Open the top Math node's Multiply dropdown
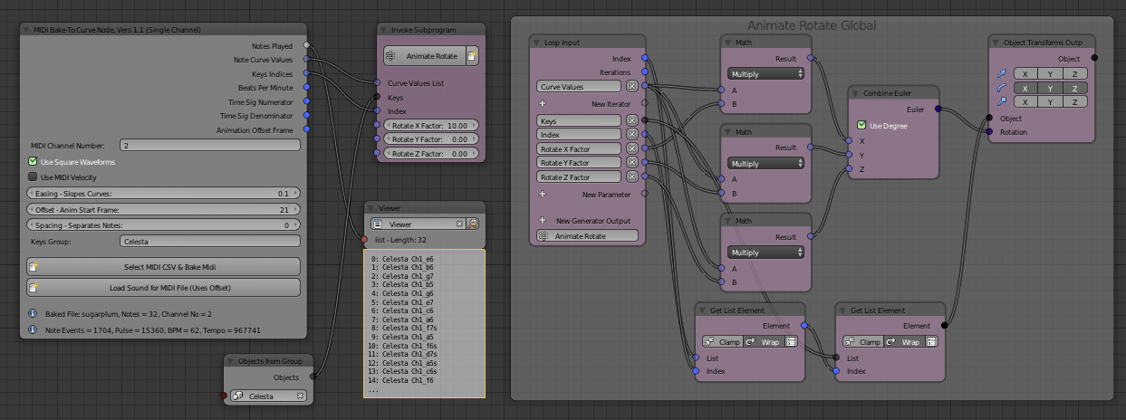The image size is (1126, 420). [765, 74]
